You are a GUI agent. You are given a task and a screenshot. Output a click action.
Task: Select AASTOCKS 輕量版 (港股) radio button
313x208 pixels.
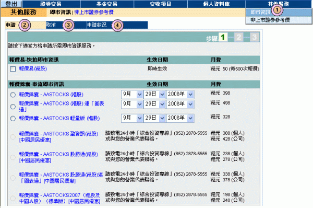(13, 119)
